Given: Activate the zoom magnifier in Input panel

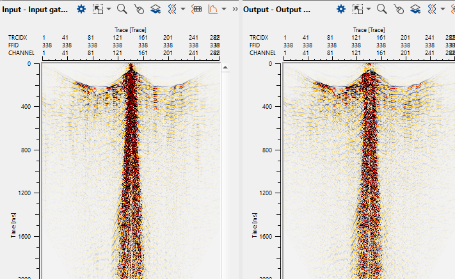Looking at the screenshot, I should point(122,9).
